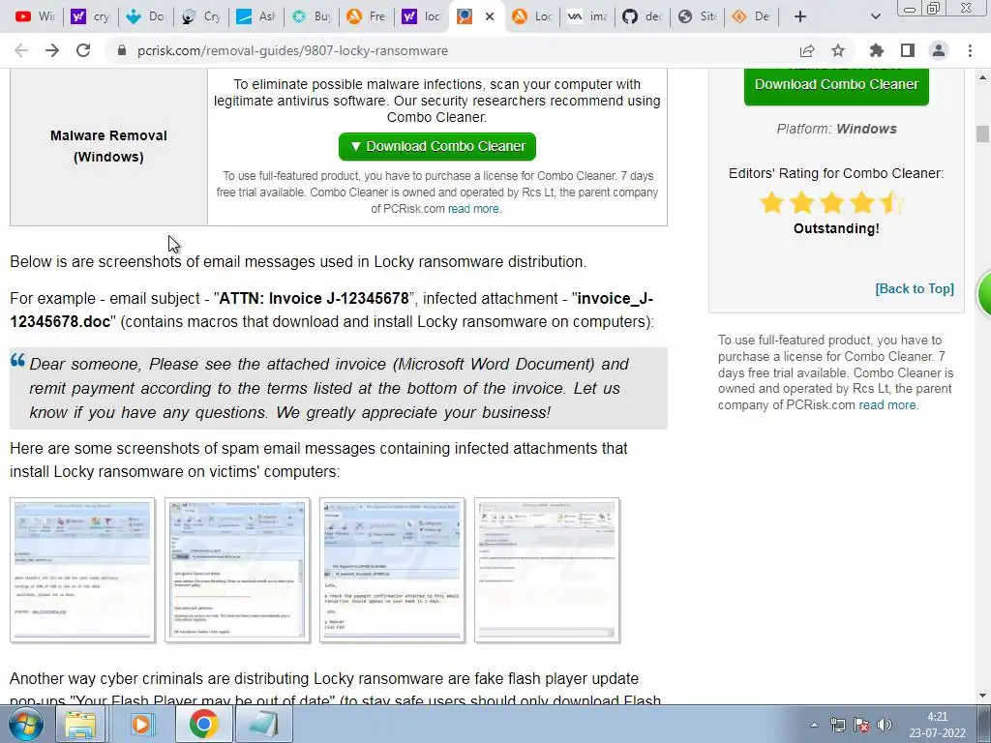Switch to the 'Do' tab
The height and width of the screenshot is (743, 991).
pos(145,16)
